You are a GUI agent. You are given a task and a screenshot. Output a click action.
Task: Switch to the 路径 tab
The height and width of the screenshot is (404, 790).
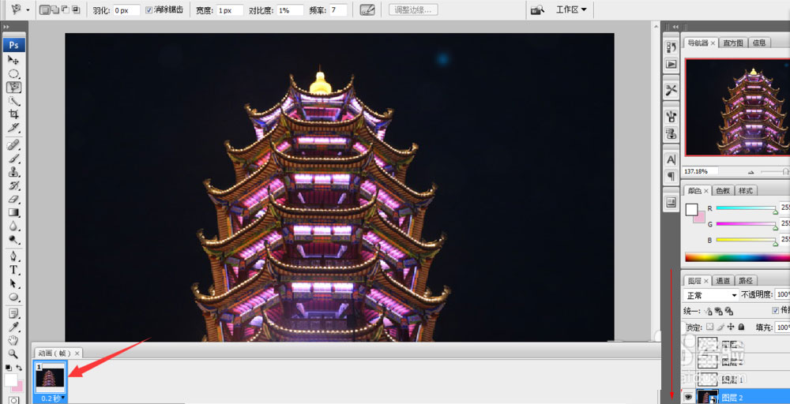[x=745, y=281]
